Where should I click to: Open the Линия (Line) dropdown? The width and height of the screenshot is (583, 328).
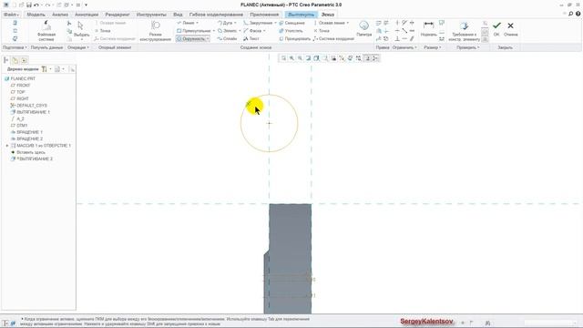point(197,23)
